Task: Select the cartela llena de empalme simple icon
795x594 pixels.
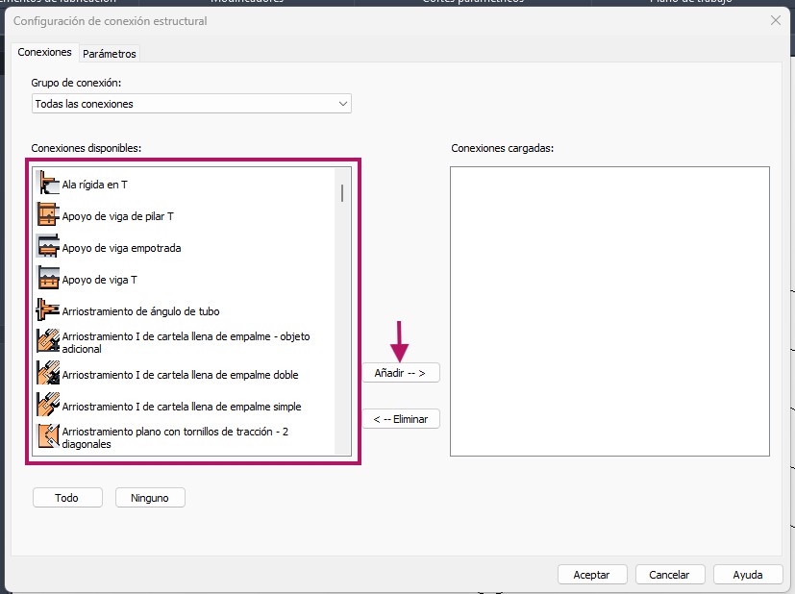Action: point(48,407)
